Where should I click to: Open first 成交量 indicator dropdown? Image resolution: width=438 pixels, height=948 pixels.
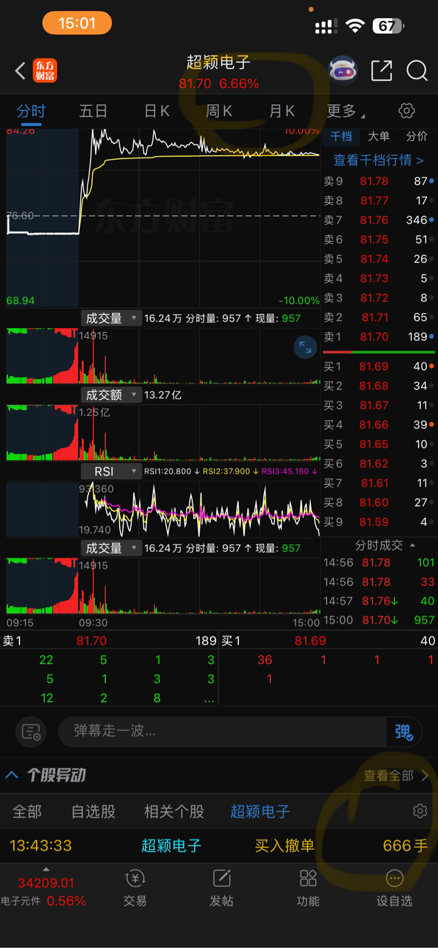click(x=111, y=318)
